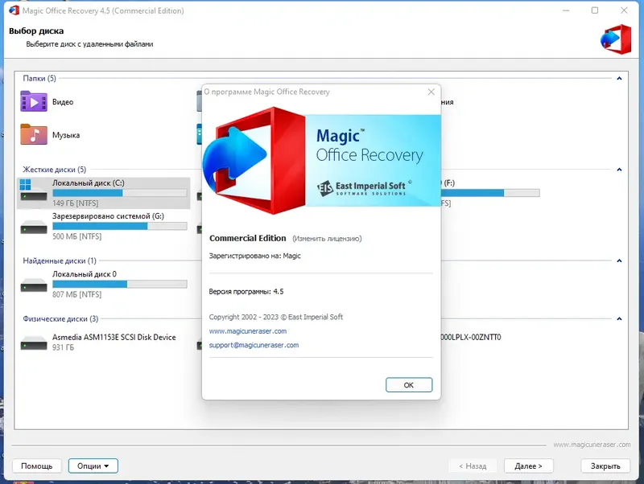Select Asmedia ASM1153E SCSI disk icon

(34, 343)
